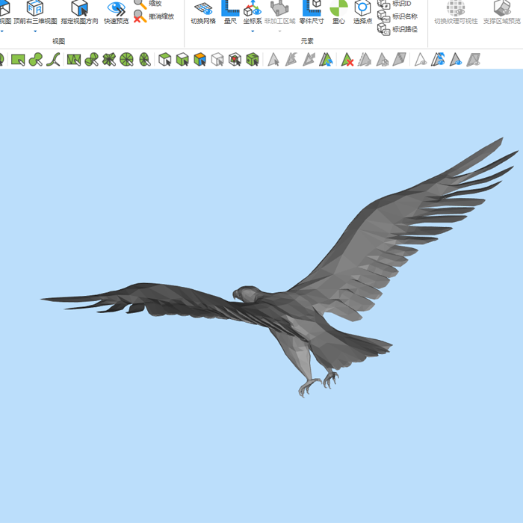Image resolution: width=523 pixels, height=523 pixels.
Task: Activate the 选择点 select point tool
Action: tap(362, 12)
